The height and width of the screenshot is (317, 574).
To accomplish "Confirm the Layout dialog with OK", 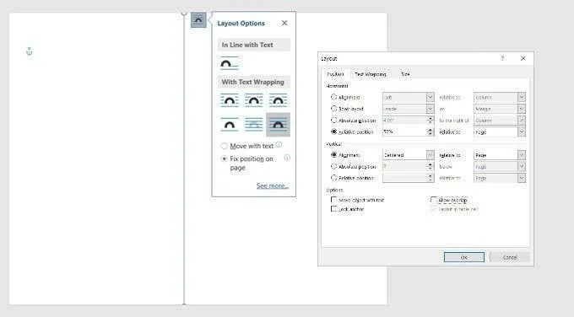I will [463, 257].
